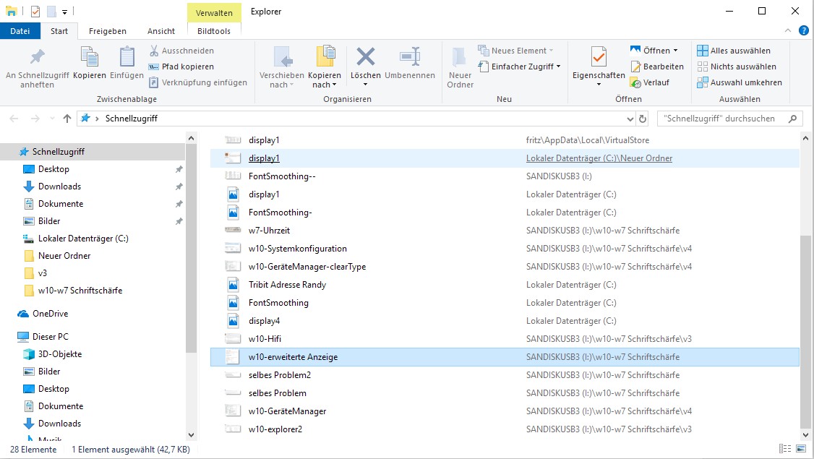The width and height of the screenshot is (814, 459).
Task: Delete selection with Löschen icon
Action: pos(366,56)
